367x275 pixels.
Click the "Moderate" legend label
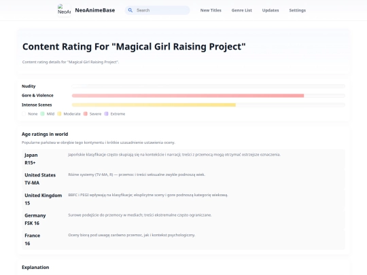coord(72,114)
